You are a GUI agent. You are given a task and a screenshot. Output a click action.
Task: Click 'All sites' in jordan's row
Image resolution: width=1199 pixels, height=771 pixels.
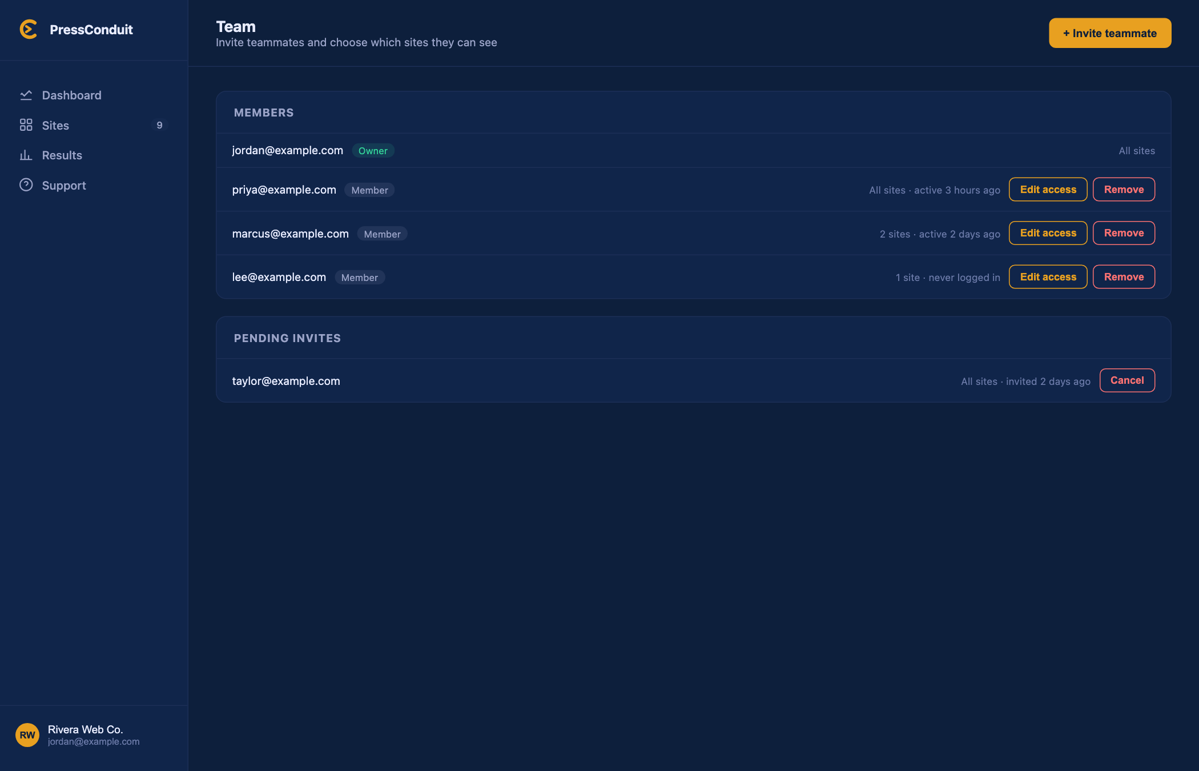(x=1137, y=151)
